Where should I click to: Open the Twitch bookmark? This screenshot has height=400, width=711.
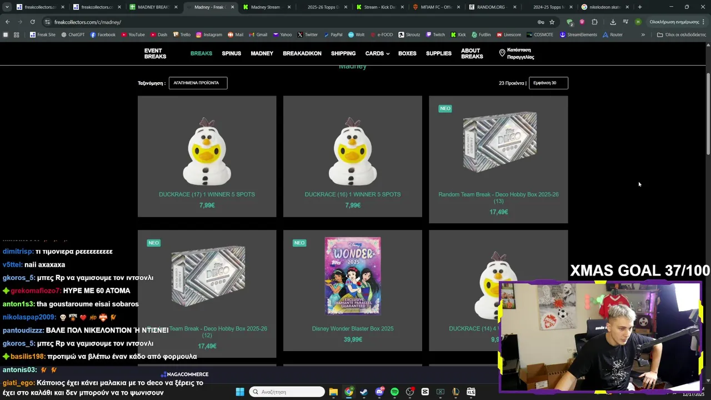435,34
